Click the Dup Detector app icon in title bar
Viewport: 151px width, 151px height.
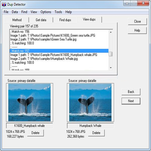coord(4,5)
